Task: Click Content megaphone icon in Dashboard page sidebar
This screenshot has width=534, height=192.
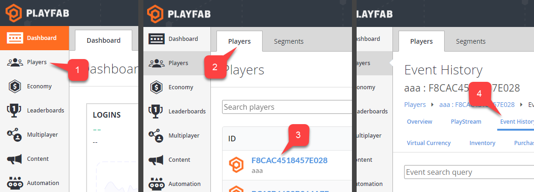Action: 14,159
